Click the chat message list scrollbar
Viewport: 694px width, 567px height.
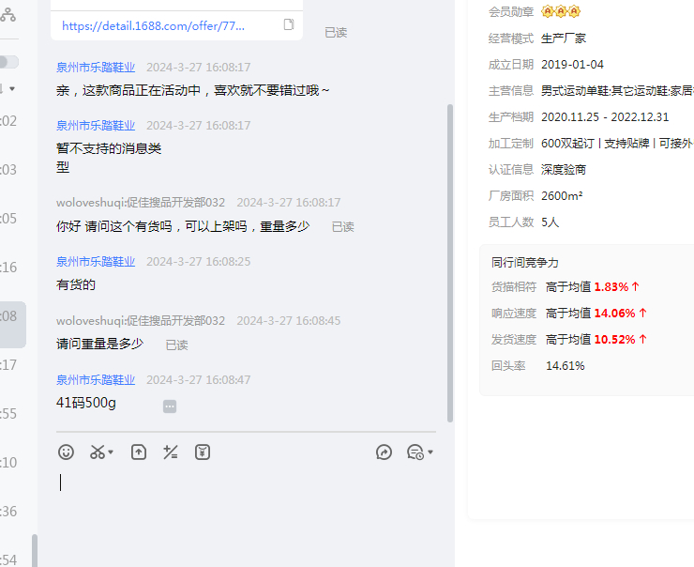tap(450, 263)
